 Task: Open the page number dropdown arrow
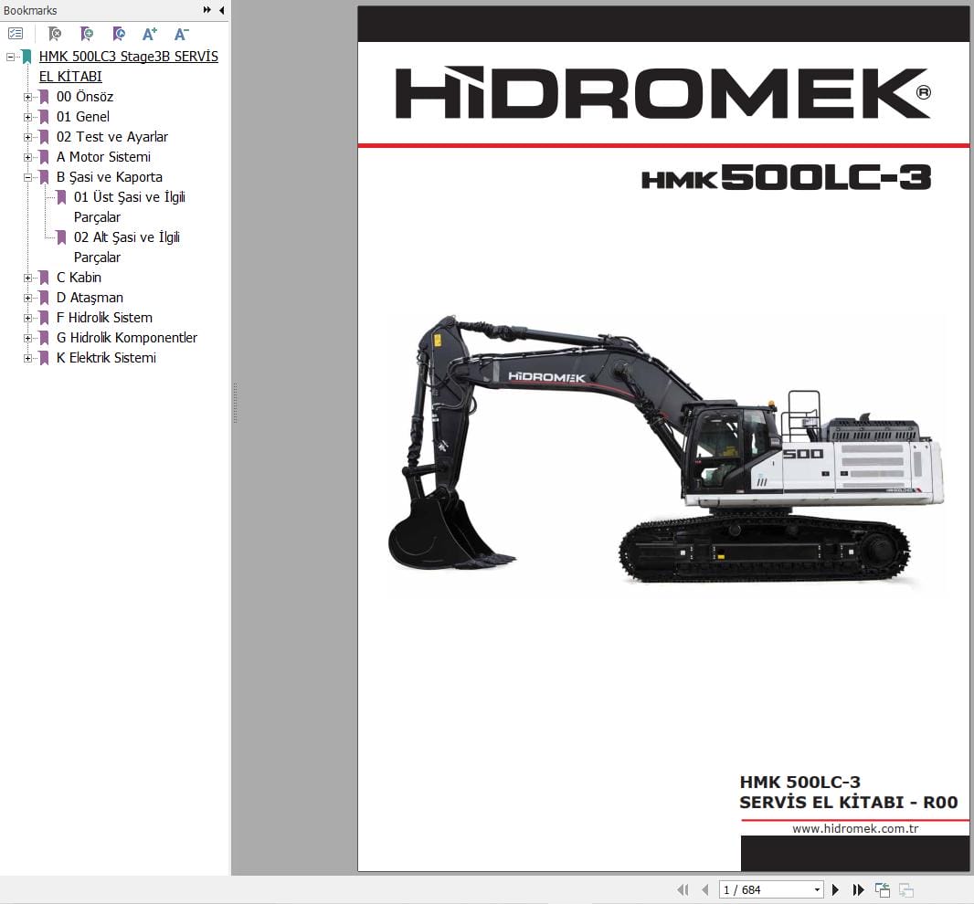tap(818, 888)
